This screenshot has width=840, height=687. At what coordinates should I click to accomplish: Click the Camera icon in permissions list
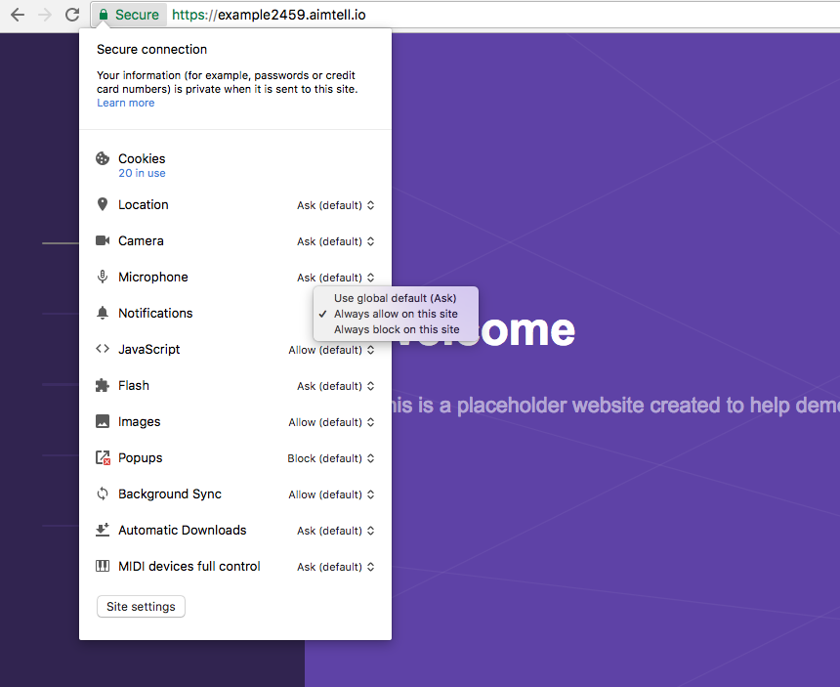(103, 240)
